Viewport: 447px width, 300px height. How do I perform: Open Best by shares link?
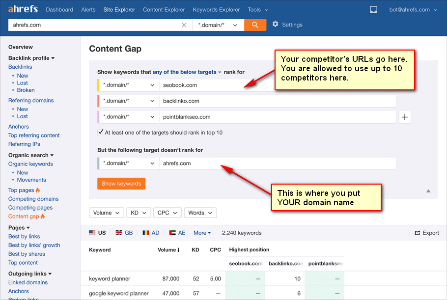tap(27, 254)
